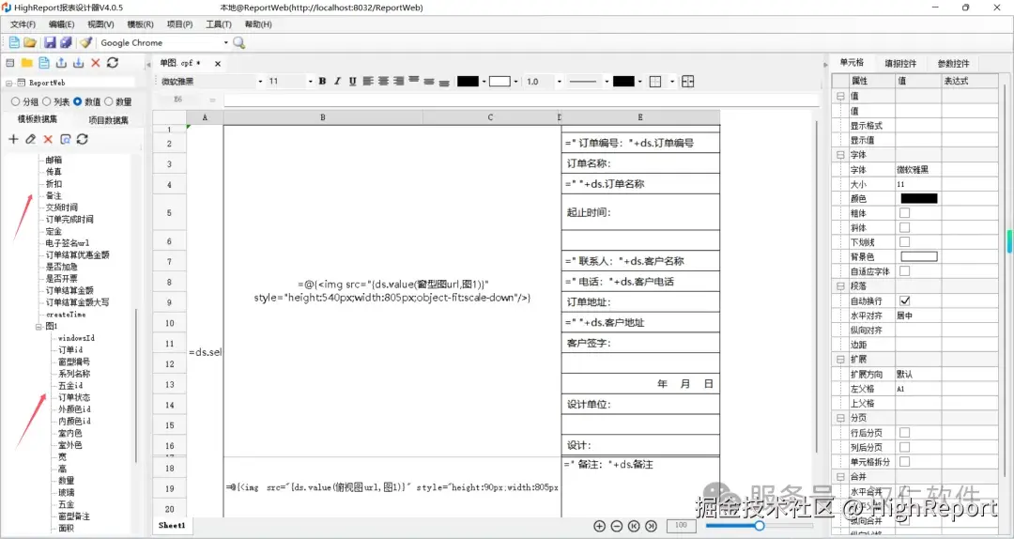
Task: Click the download icon in project panel toolbar
Action: (78, 63)
